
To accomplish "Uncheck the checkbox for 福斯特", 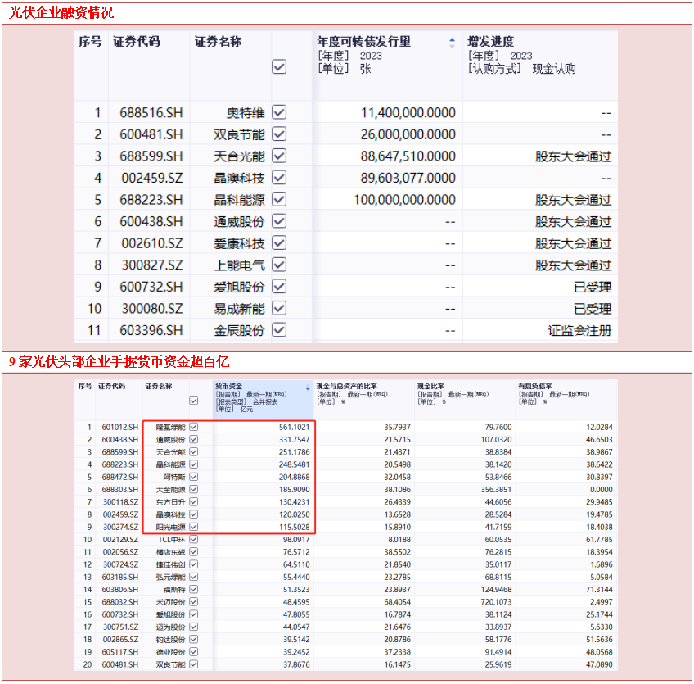I will (193, 589).
